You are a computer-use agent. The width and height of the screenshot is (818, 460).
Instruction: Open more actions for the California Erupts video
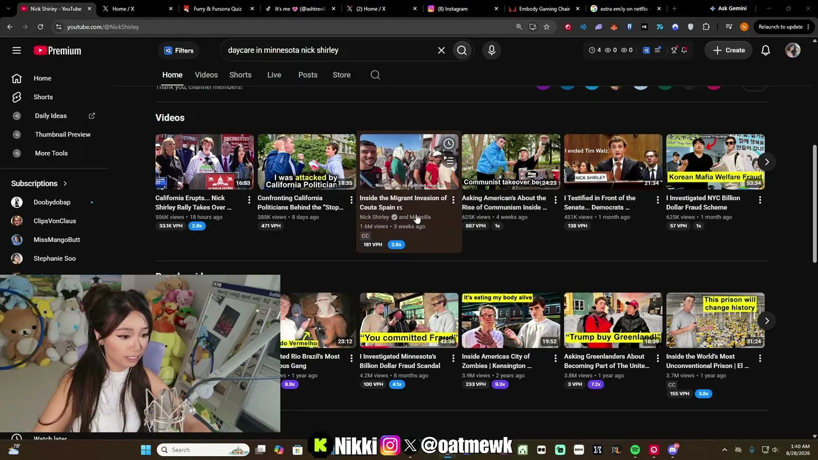249,200
